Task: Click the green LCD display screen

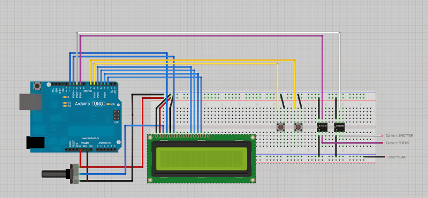Action: (x=202, y=159)
